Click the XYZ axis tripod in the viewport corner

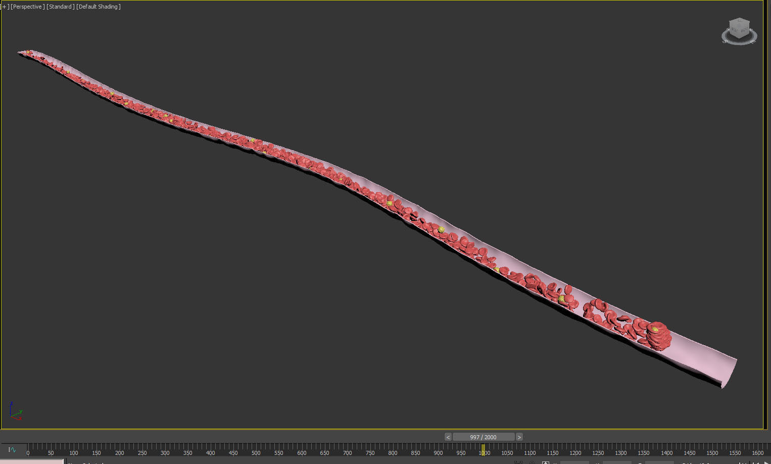15,411
